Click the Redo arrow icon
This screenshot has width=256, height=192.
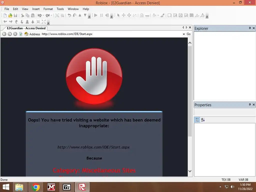click(x=47, y=15)
